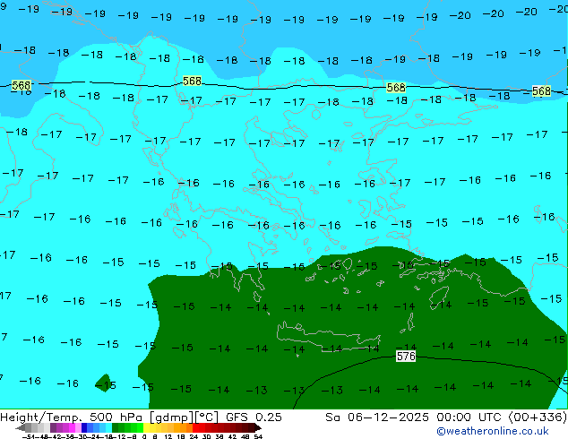
Task: Click the magenta swatch in the legend
Action: (x=72, y=427)
